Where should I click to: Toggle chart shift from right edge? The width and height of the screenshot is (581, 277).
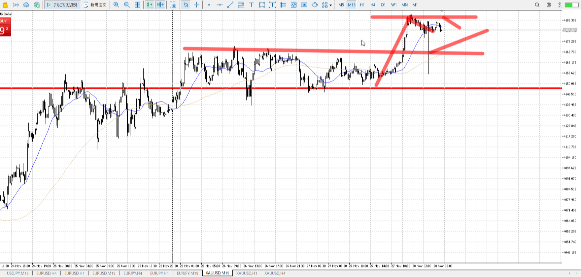coord(160,5)
